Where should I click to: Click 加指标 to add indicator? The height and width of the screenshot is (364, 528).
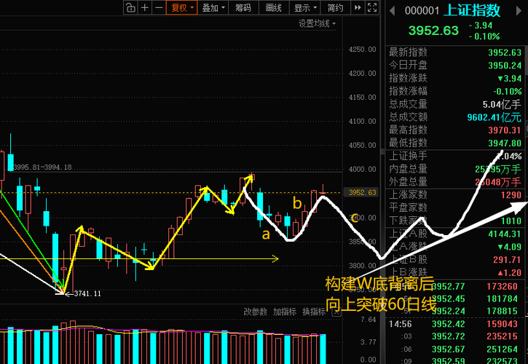285,312
